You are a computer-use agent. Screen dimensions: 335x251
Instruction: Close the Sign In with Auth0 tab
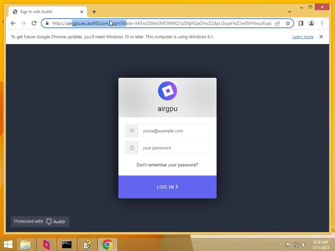coord(81,12)
